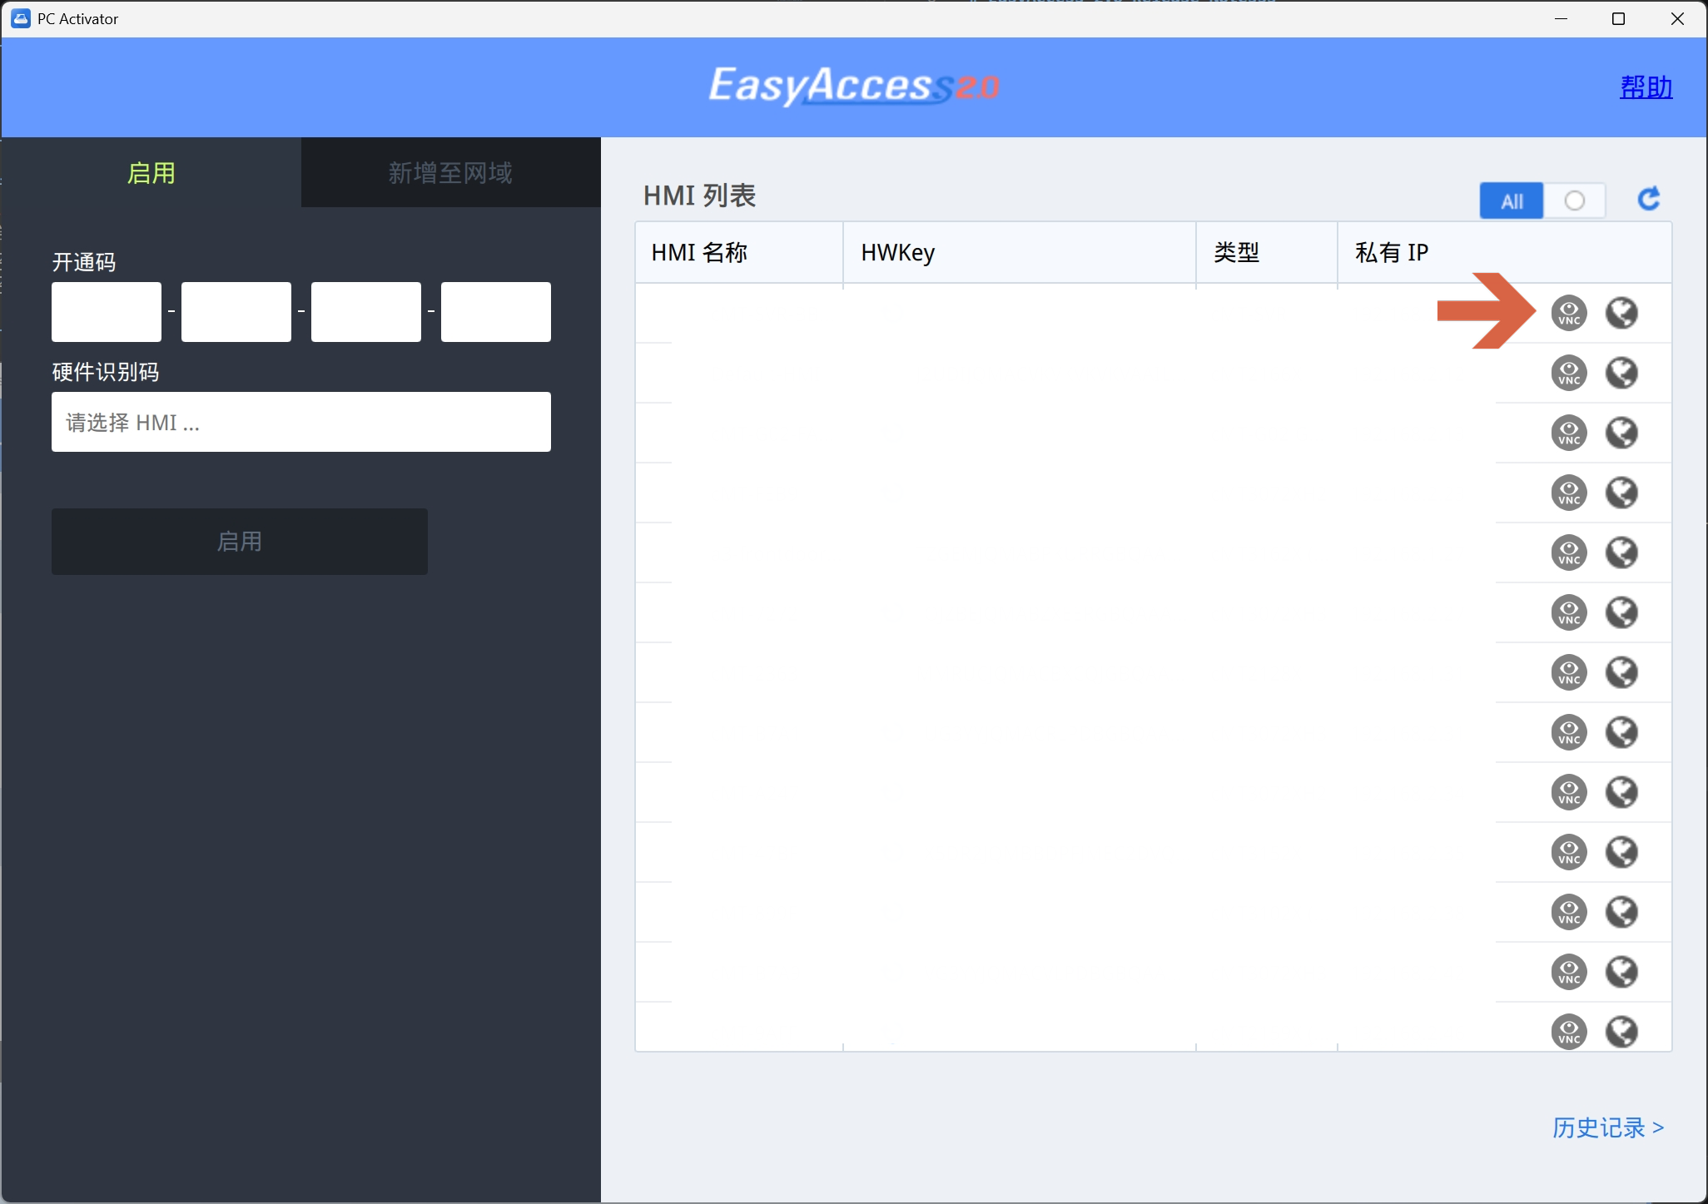Click the third HMI row's globe icon
Viewport: 1708px width, 1204px height.
pos(1621,433)
